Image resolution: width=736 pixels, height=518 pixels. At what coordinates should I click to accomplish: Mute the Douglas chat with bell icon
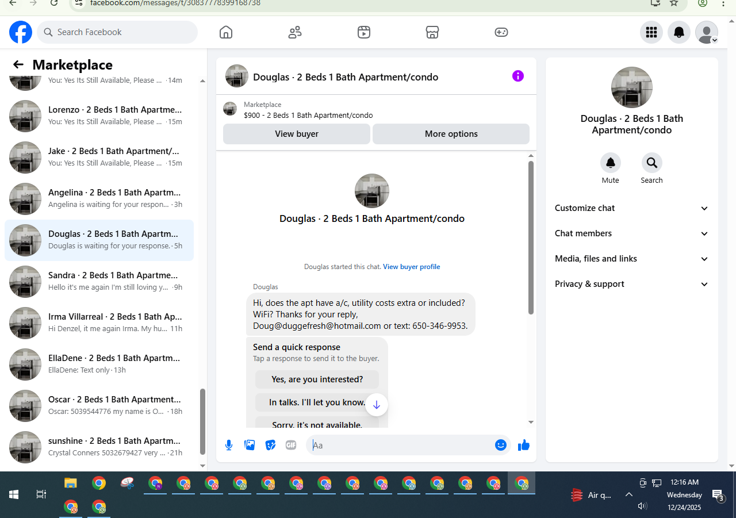point(611,163)
